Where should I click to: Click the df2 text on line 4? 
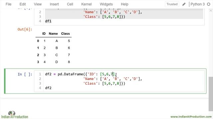coord(48,88)
